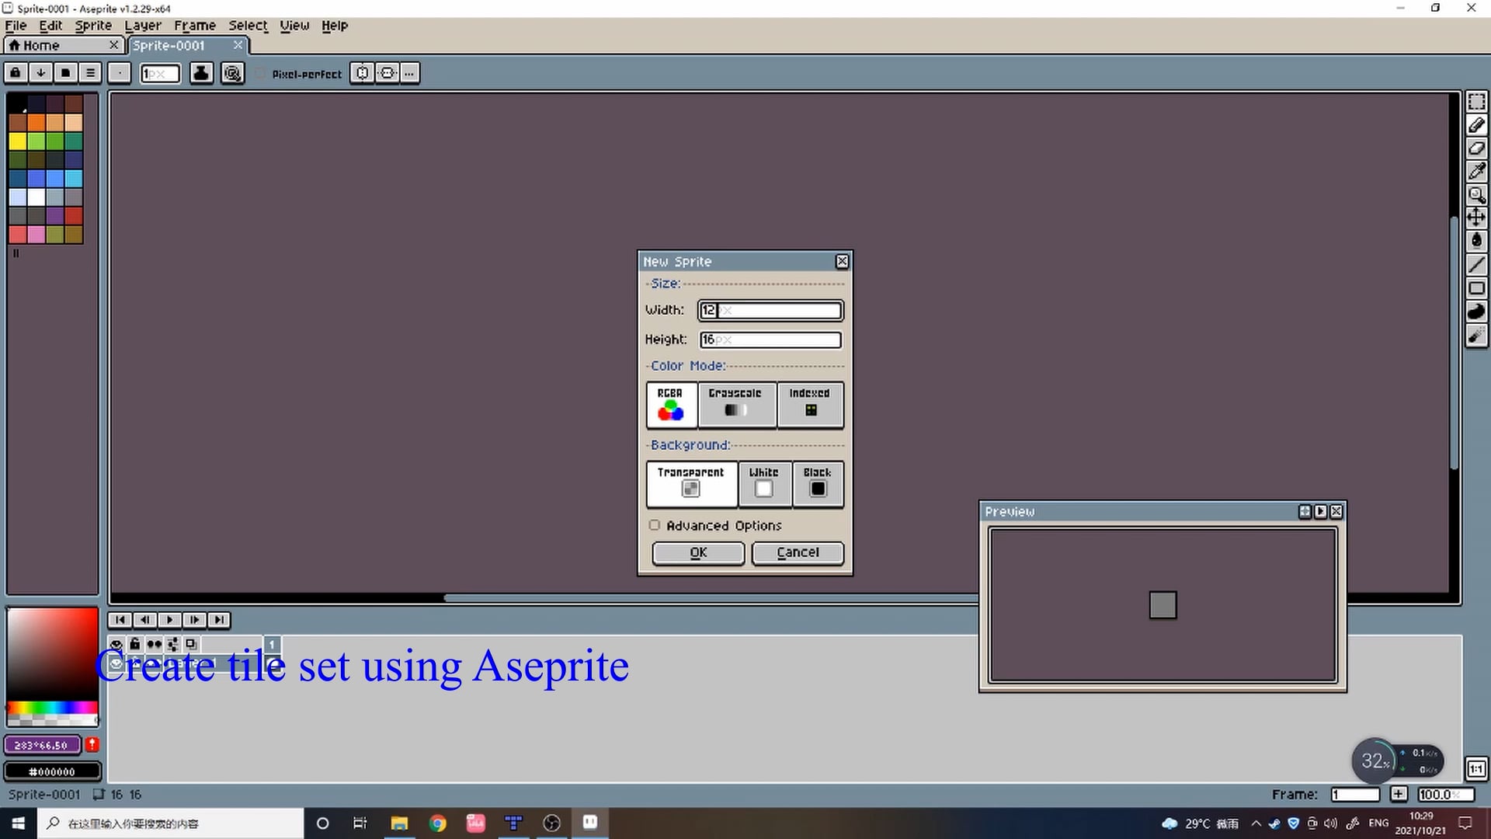
Task: Enable the Advanced Options checkbox
Action: pyautogui.click(x=655, y=525)
